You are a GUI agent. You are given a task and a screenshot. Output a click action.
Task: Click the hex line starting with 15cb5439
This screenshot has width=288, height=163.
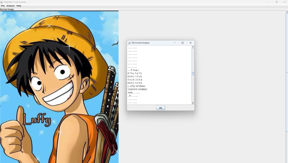click(x=137, y=89)
